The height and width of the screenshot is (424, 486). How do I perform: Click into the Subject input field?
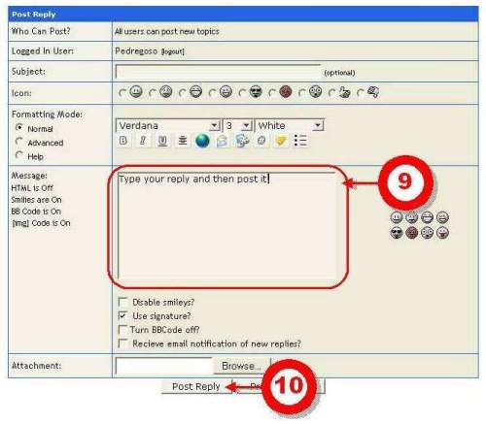click(218, 72)
